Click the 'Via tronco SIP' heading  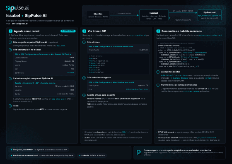tap(97, 31)
